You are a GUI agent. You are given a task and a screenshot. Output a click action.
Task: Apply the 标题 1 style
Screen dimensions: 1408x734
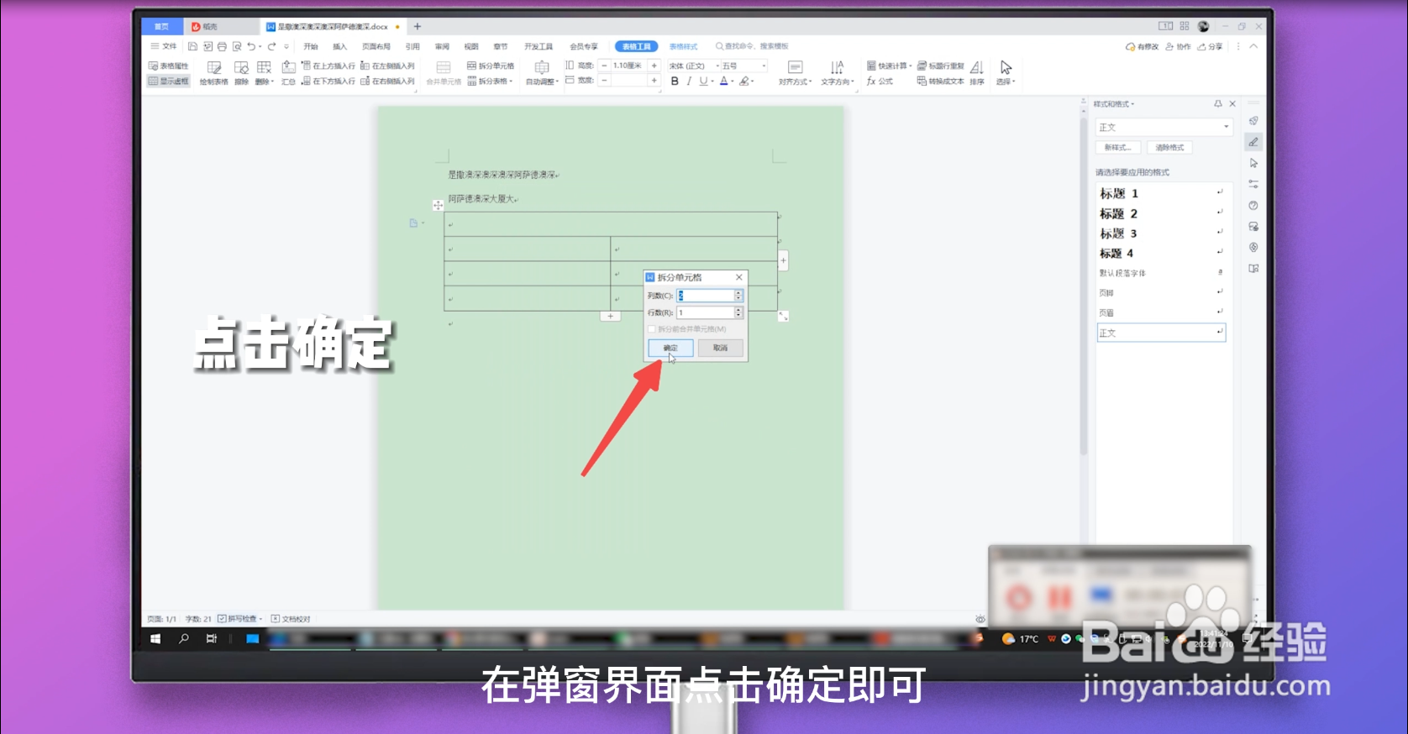pyautogui.click(x=1161, y=193)
